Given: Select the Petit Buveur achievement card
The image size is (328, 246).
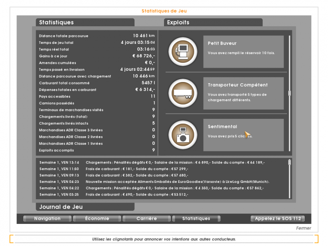Looking at the screenshot, I should coord(244,52).
